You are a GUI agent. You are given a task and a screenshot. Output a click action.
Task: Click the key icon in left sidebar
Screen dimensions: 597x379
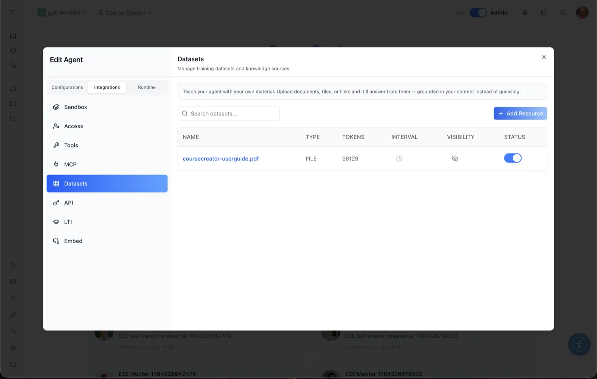tap(13, 315)
